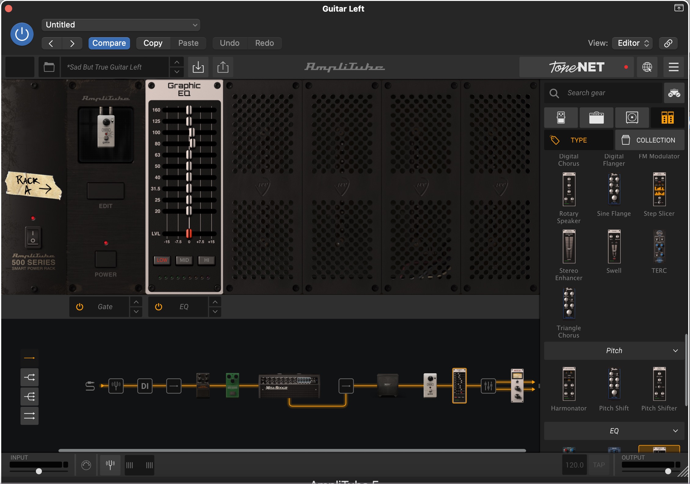
Task: Click the Compare button
Action: (109, 43)
